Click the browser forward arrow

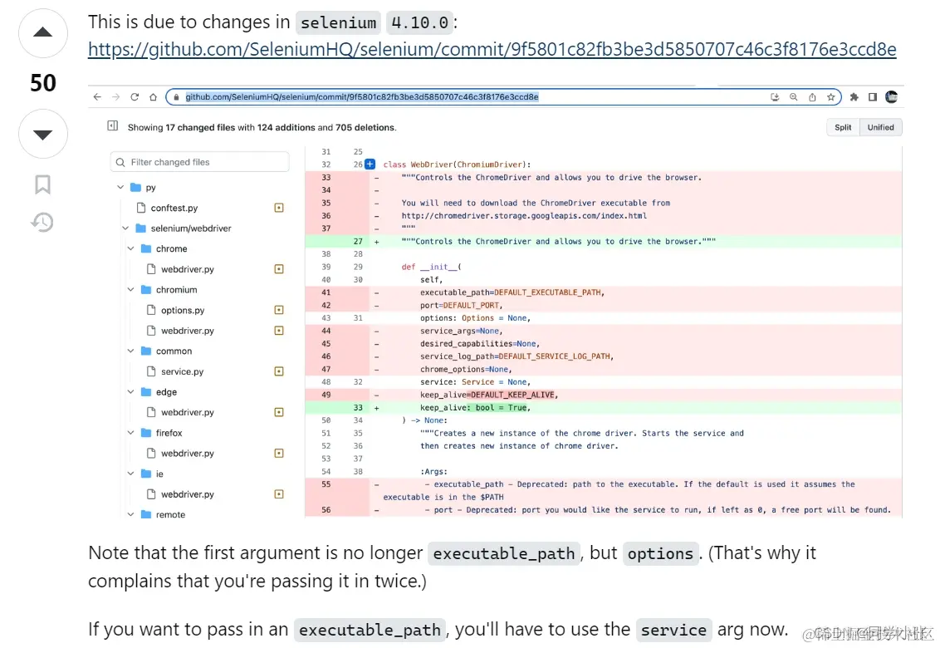tap(115, 96)
